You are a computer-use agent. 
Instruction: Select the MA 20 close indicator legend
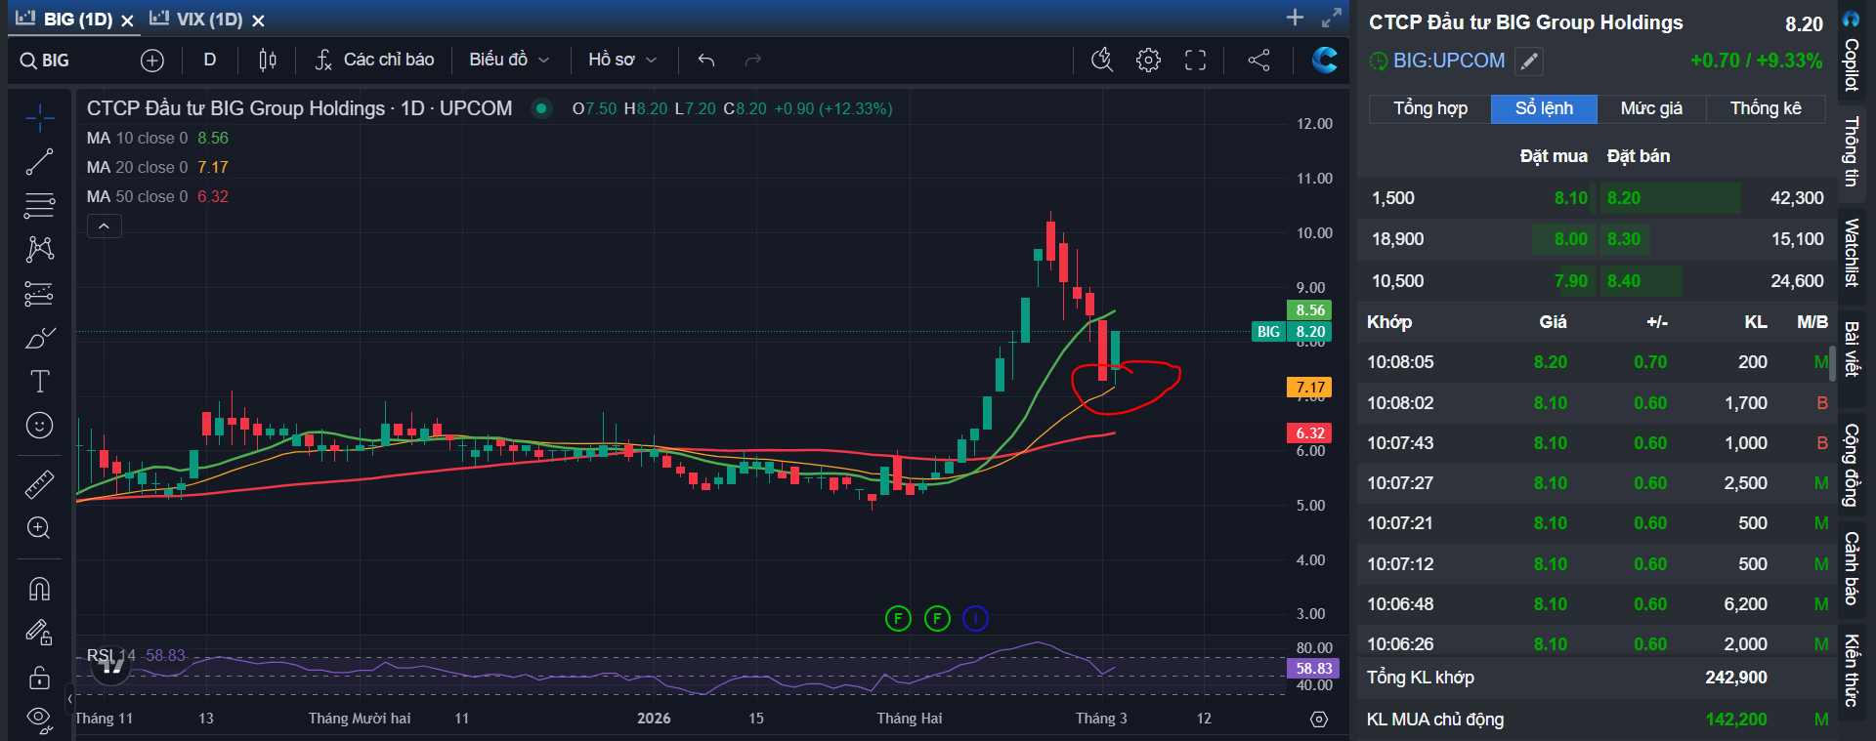click(157, 168)
